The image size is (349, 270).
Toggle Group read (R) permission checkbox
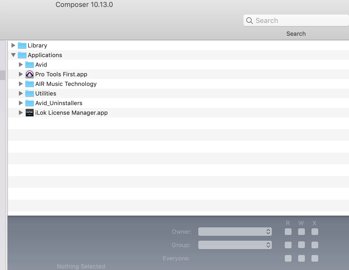pyautogui.click(x=288, y=245)
